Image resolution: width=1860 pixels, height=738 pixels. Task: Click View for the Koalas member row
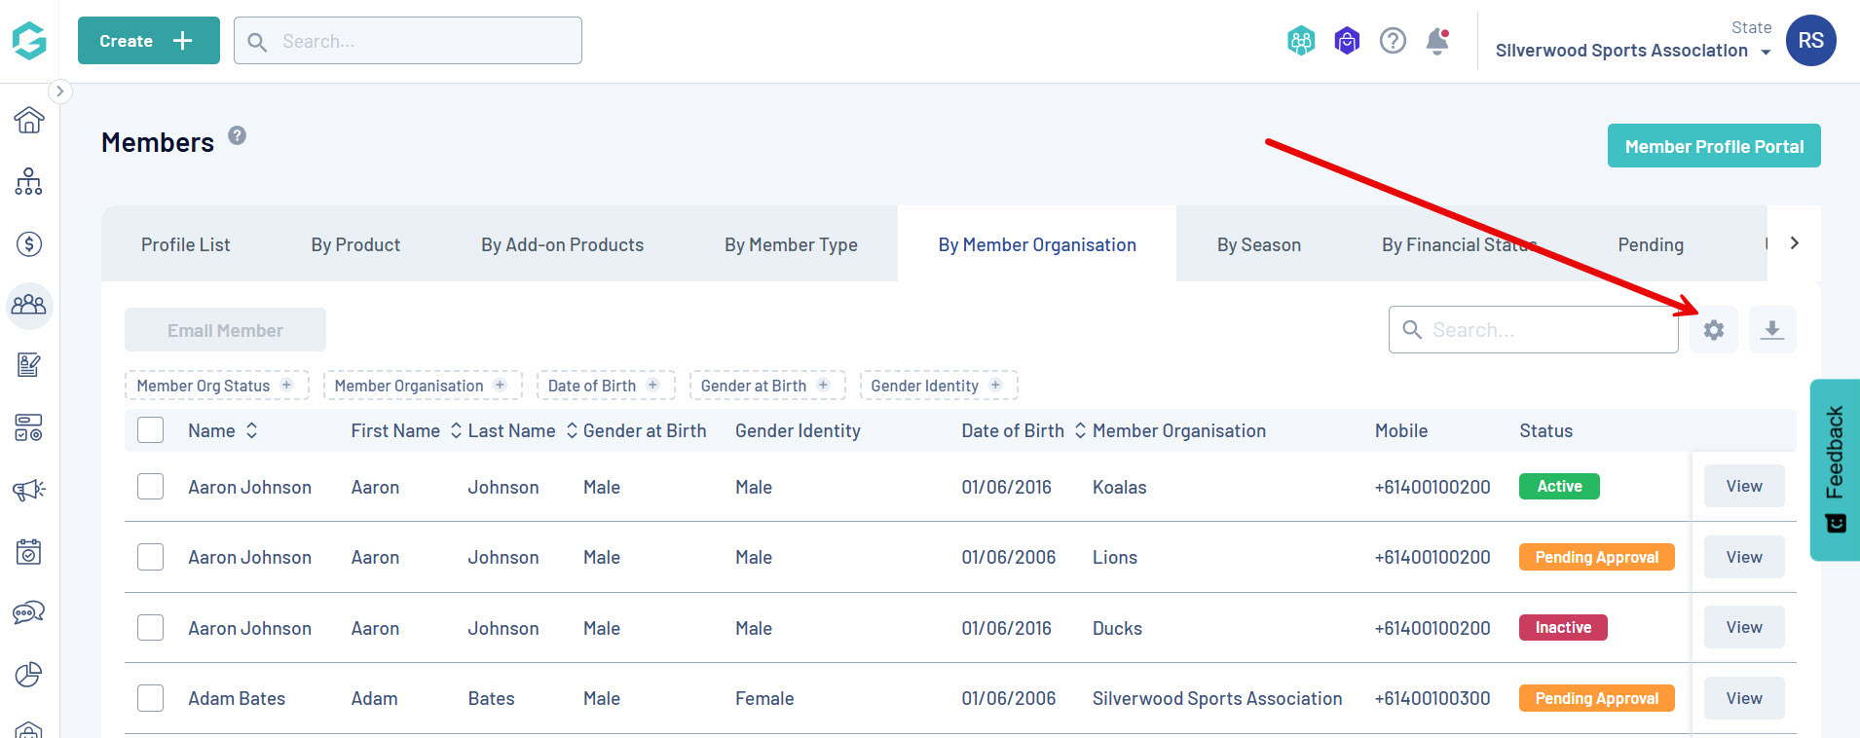pos(1743,486)
